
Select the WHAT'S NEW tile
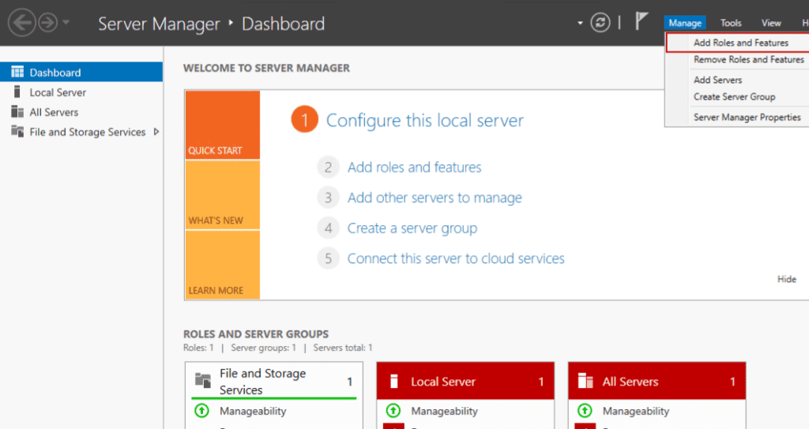(x=222, y=195)
